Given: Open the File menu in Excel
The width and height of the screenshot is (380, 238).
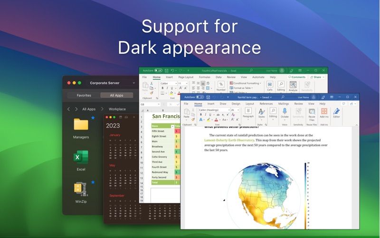Looking at the screenshot, I should [x=144, y=77].
